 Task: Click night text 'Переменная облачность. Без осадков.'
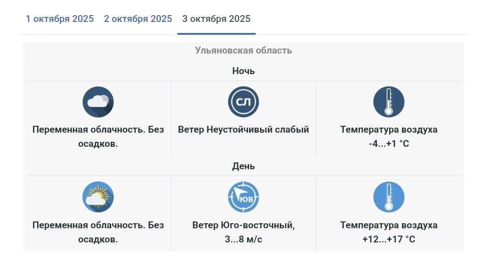tap(98, 136)
